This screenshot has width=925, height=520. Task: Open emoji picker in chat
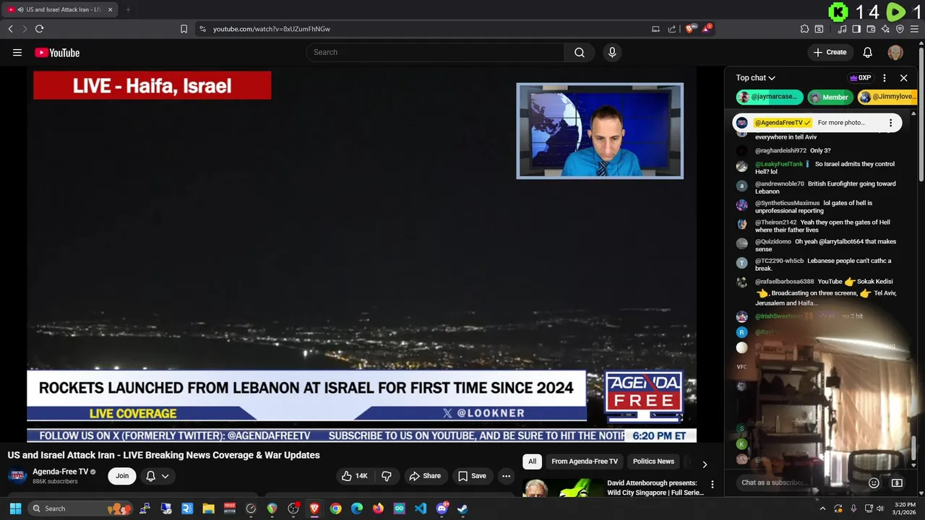(x=874, y=482)
